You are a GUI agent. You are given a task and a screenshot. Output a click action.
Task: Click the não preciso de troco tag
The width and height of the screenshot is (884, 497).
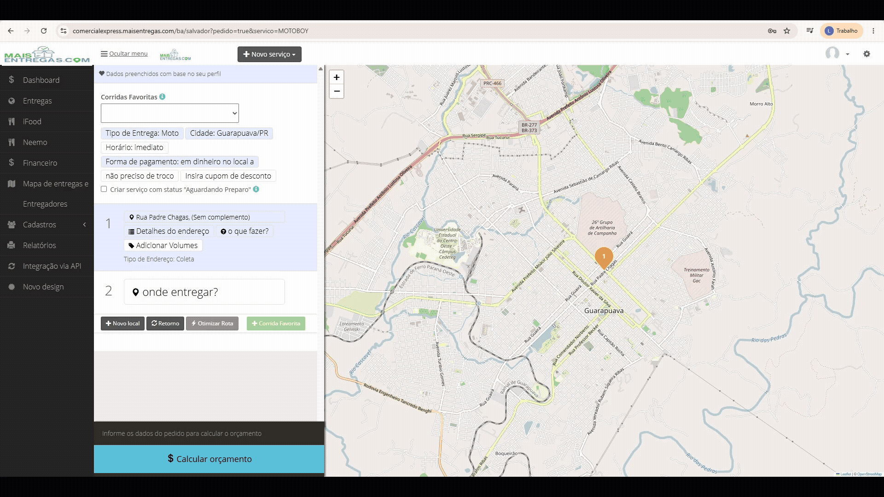(x=140, y=176)
